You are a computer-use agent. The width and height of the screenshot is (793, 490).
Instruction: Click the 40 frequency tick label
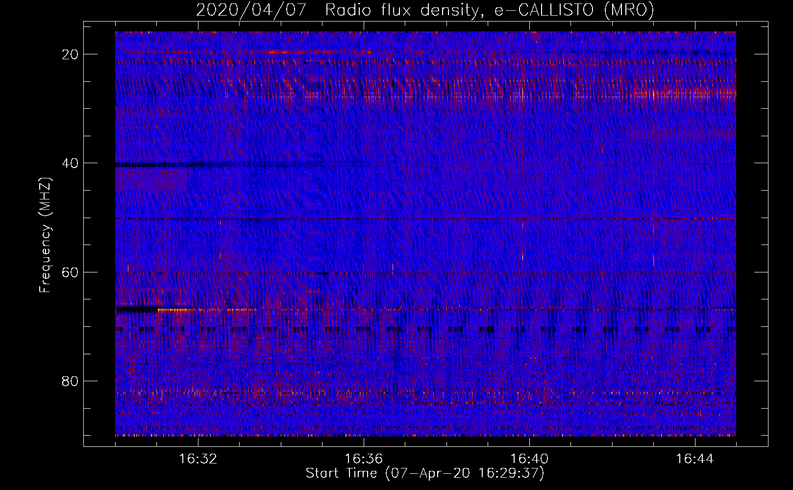click(x=71, y=163)
